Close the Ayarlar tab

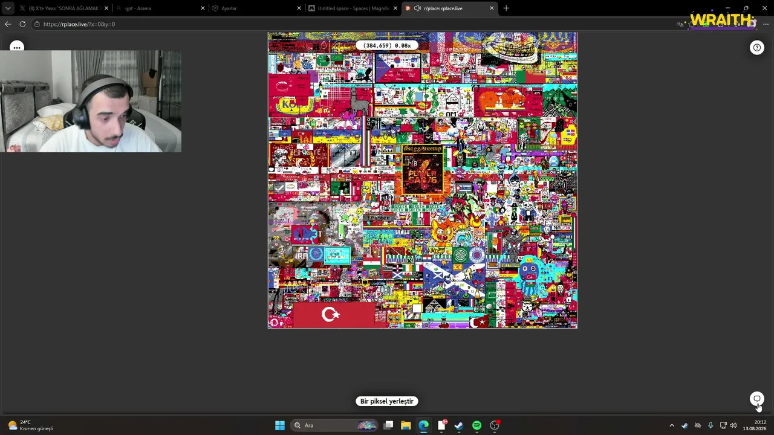pos(299,8)
